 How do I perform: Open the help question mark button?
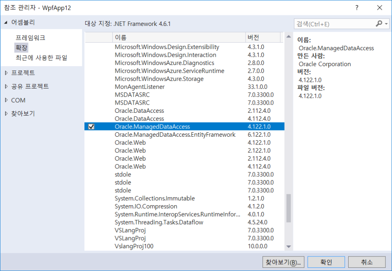pos(357,8)
